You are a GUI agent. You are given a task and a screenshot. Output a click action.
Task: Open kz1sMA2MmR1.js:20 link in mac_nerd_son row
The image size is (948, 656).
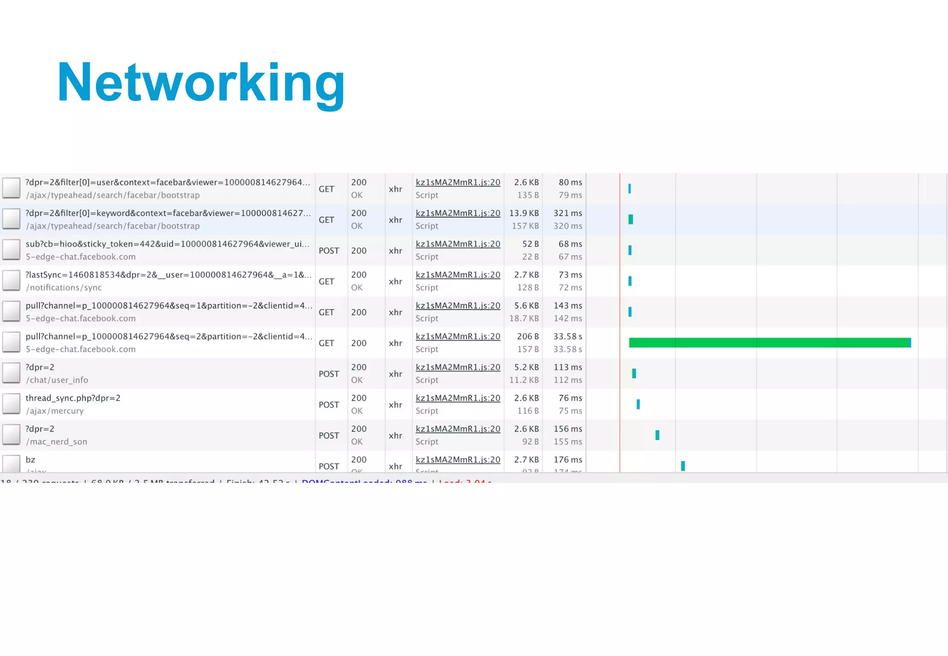[x=457, y=429]
